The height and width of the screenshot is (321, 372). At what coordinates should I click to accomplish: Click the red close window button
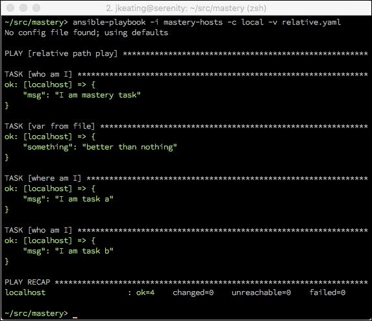pyautogui.click(x=10, y=8)
